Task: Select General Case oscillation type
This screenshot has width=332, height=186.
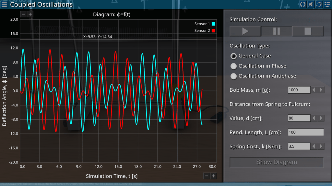Action: (233, 56)
